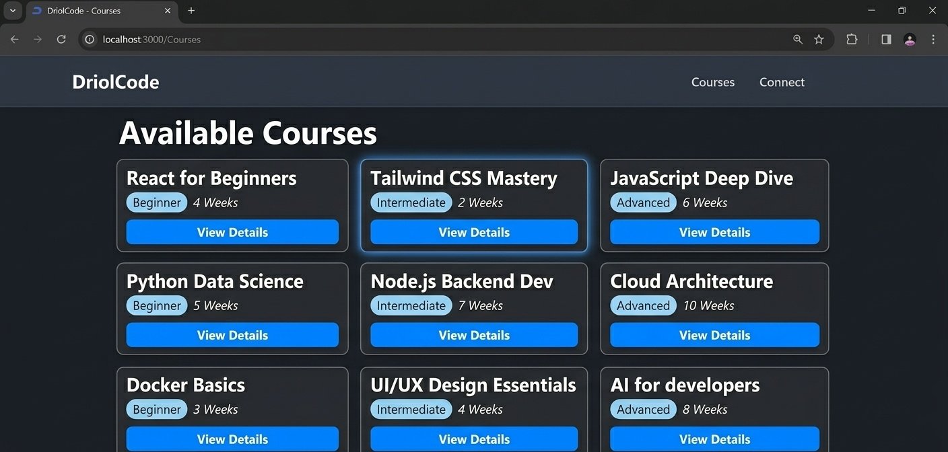This screenshot has height=452, width=948.
Task: Reload the page with refresh icon
Action: tap(61, 40)
